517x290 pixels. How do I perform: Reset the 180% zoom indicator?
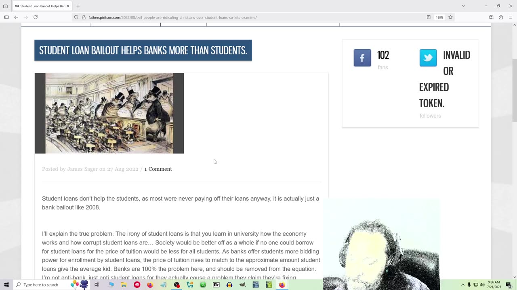(439, 17)
